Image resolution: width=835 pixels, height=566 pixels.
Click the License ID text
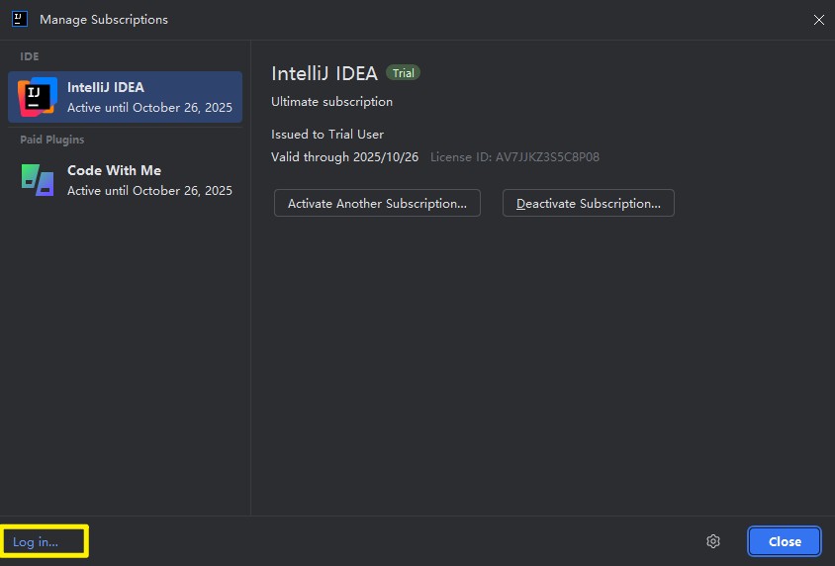tap(514, 156)
